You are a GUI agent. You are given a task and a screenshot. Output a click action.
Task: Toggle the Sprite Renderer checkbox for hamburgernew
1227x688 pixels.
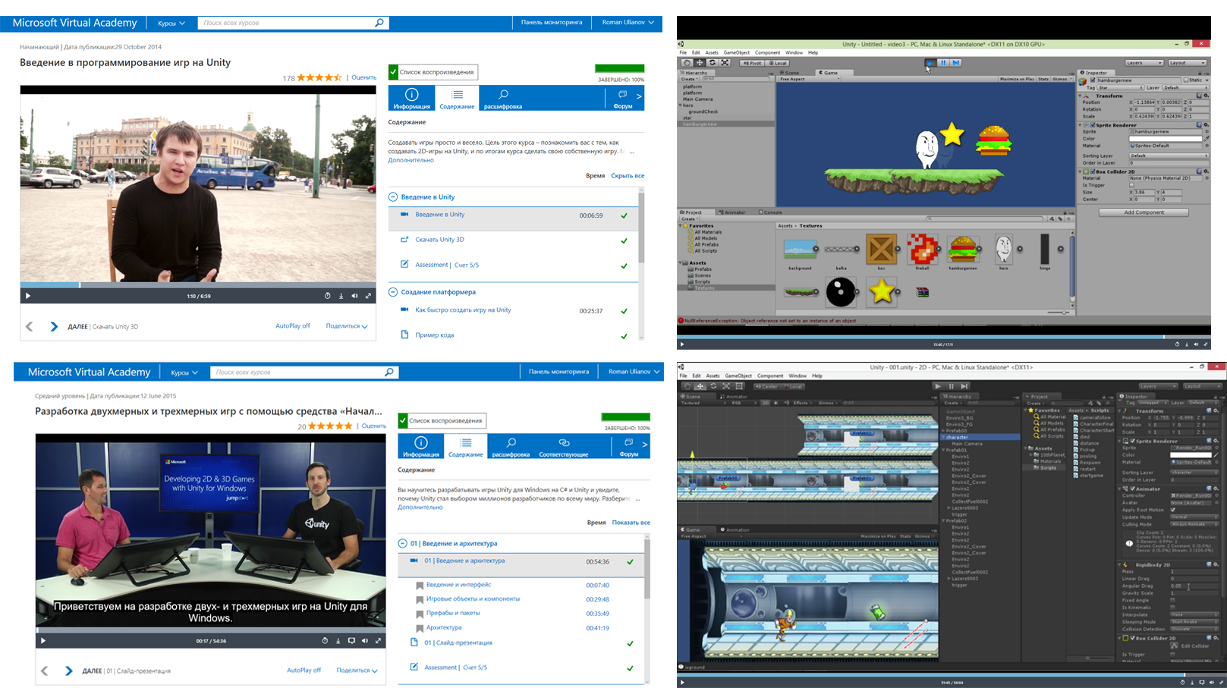(x=1093, y=125)
